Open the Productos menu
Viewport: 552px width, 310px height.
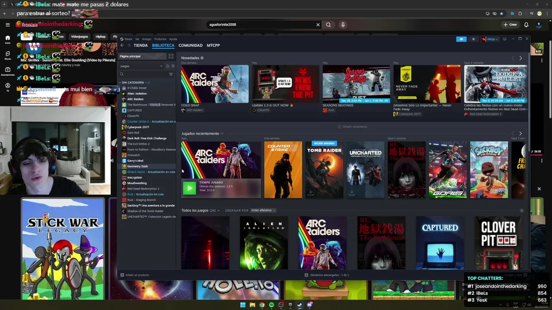point(160,39)
